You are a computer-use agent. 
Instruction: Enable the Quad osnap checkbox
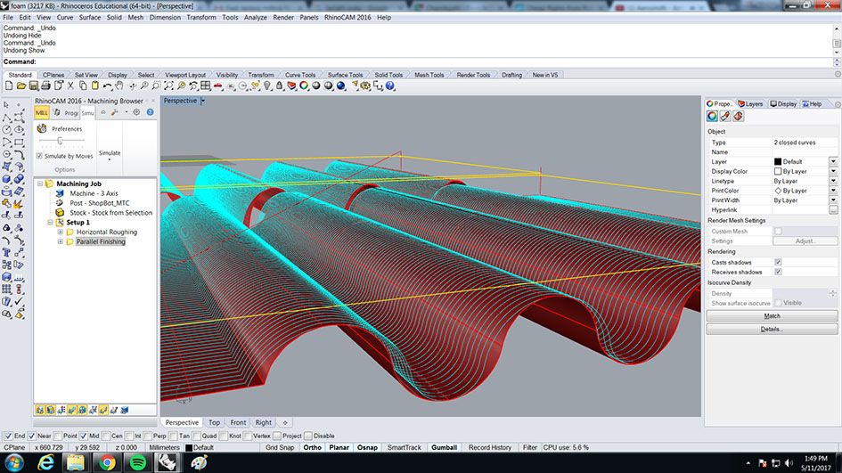coord(197,436)
